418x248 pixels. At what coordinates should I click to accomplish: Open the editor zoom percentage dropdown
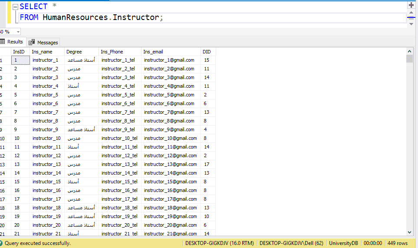[18, 32]
